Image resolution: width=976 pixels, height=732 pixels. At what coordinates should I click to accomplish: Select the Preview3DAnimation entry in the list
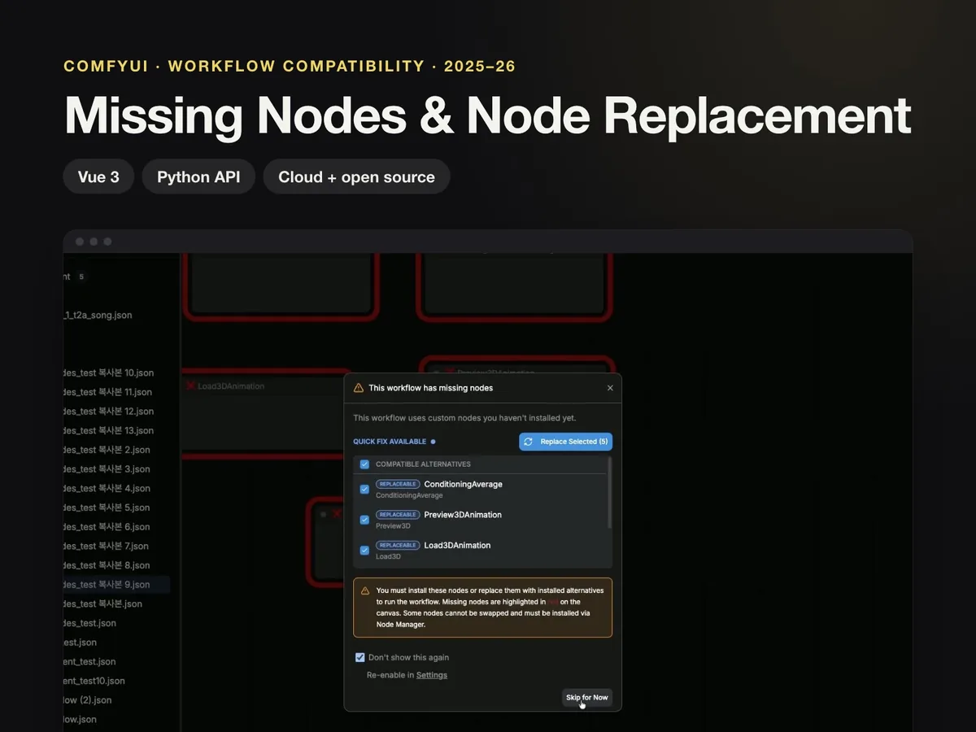[x=463, y=515]
